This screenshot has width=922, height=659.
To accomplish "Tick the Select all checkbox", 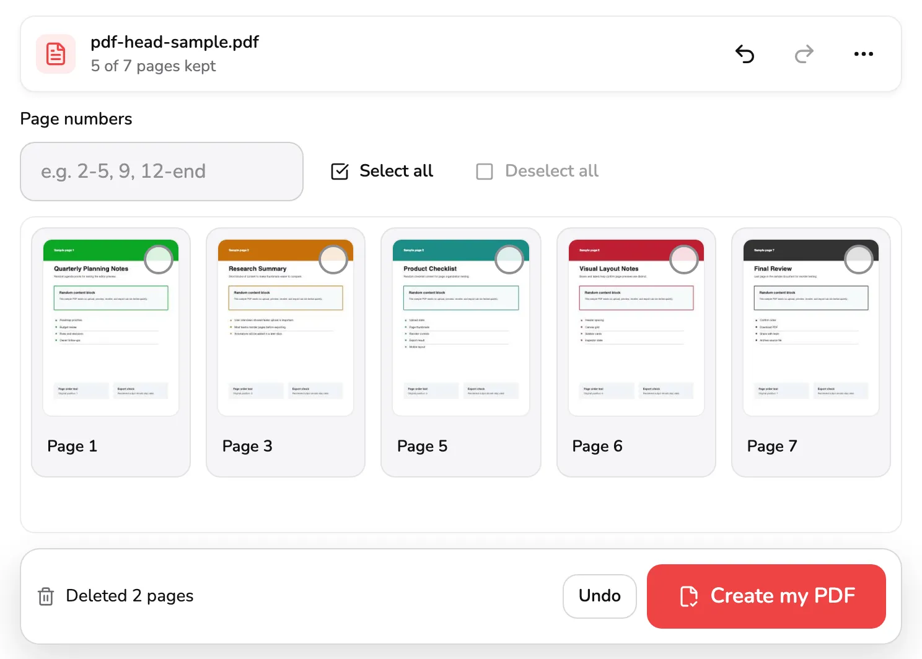I will (340, 172).
